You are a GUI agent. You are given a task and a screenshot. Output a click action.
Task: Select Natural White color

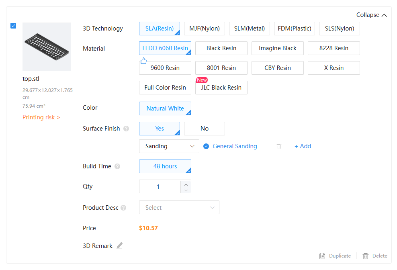tap(165, 108)
